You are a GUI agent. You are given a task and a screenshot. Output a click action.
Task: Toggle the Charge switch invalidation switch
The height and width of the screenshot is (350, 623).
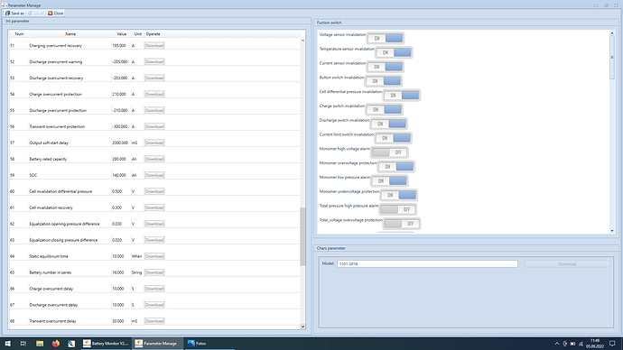(384, 109)
